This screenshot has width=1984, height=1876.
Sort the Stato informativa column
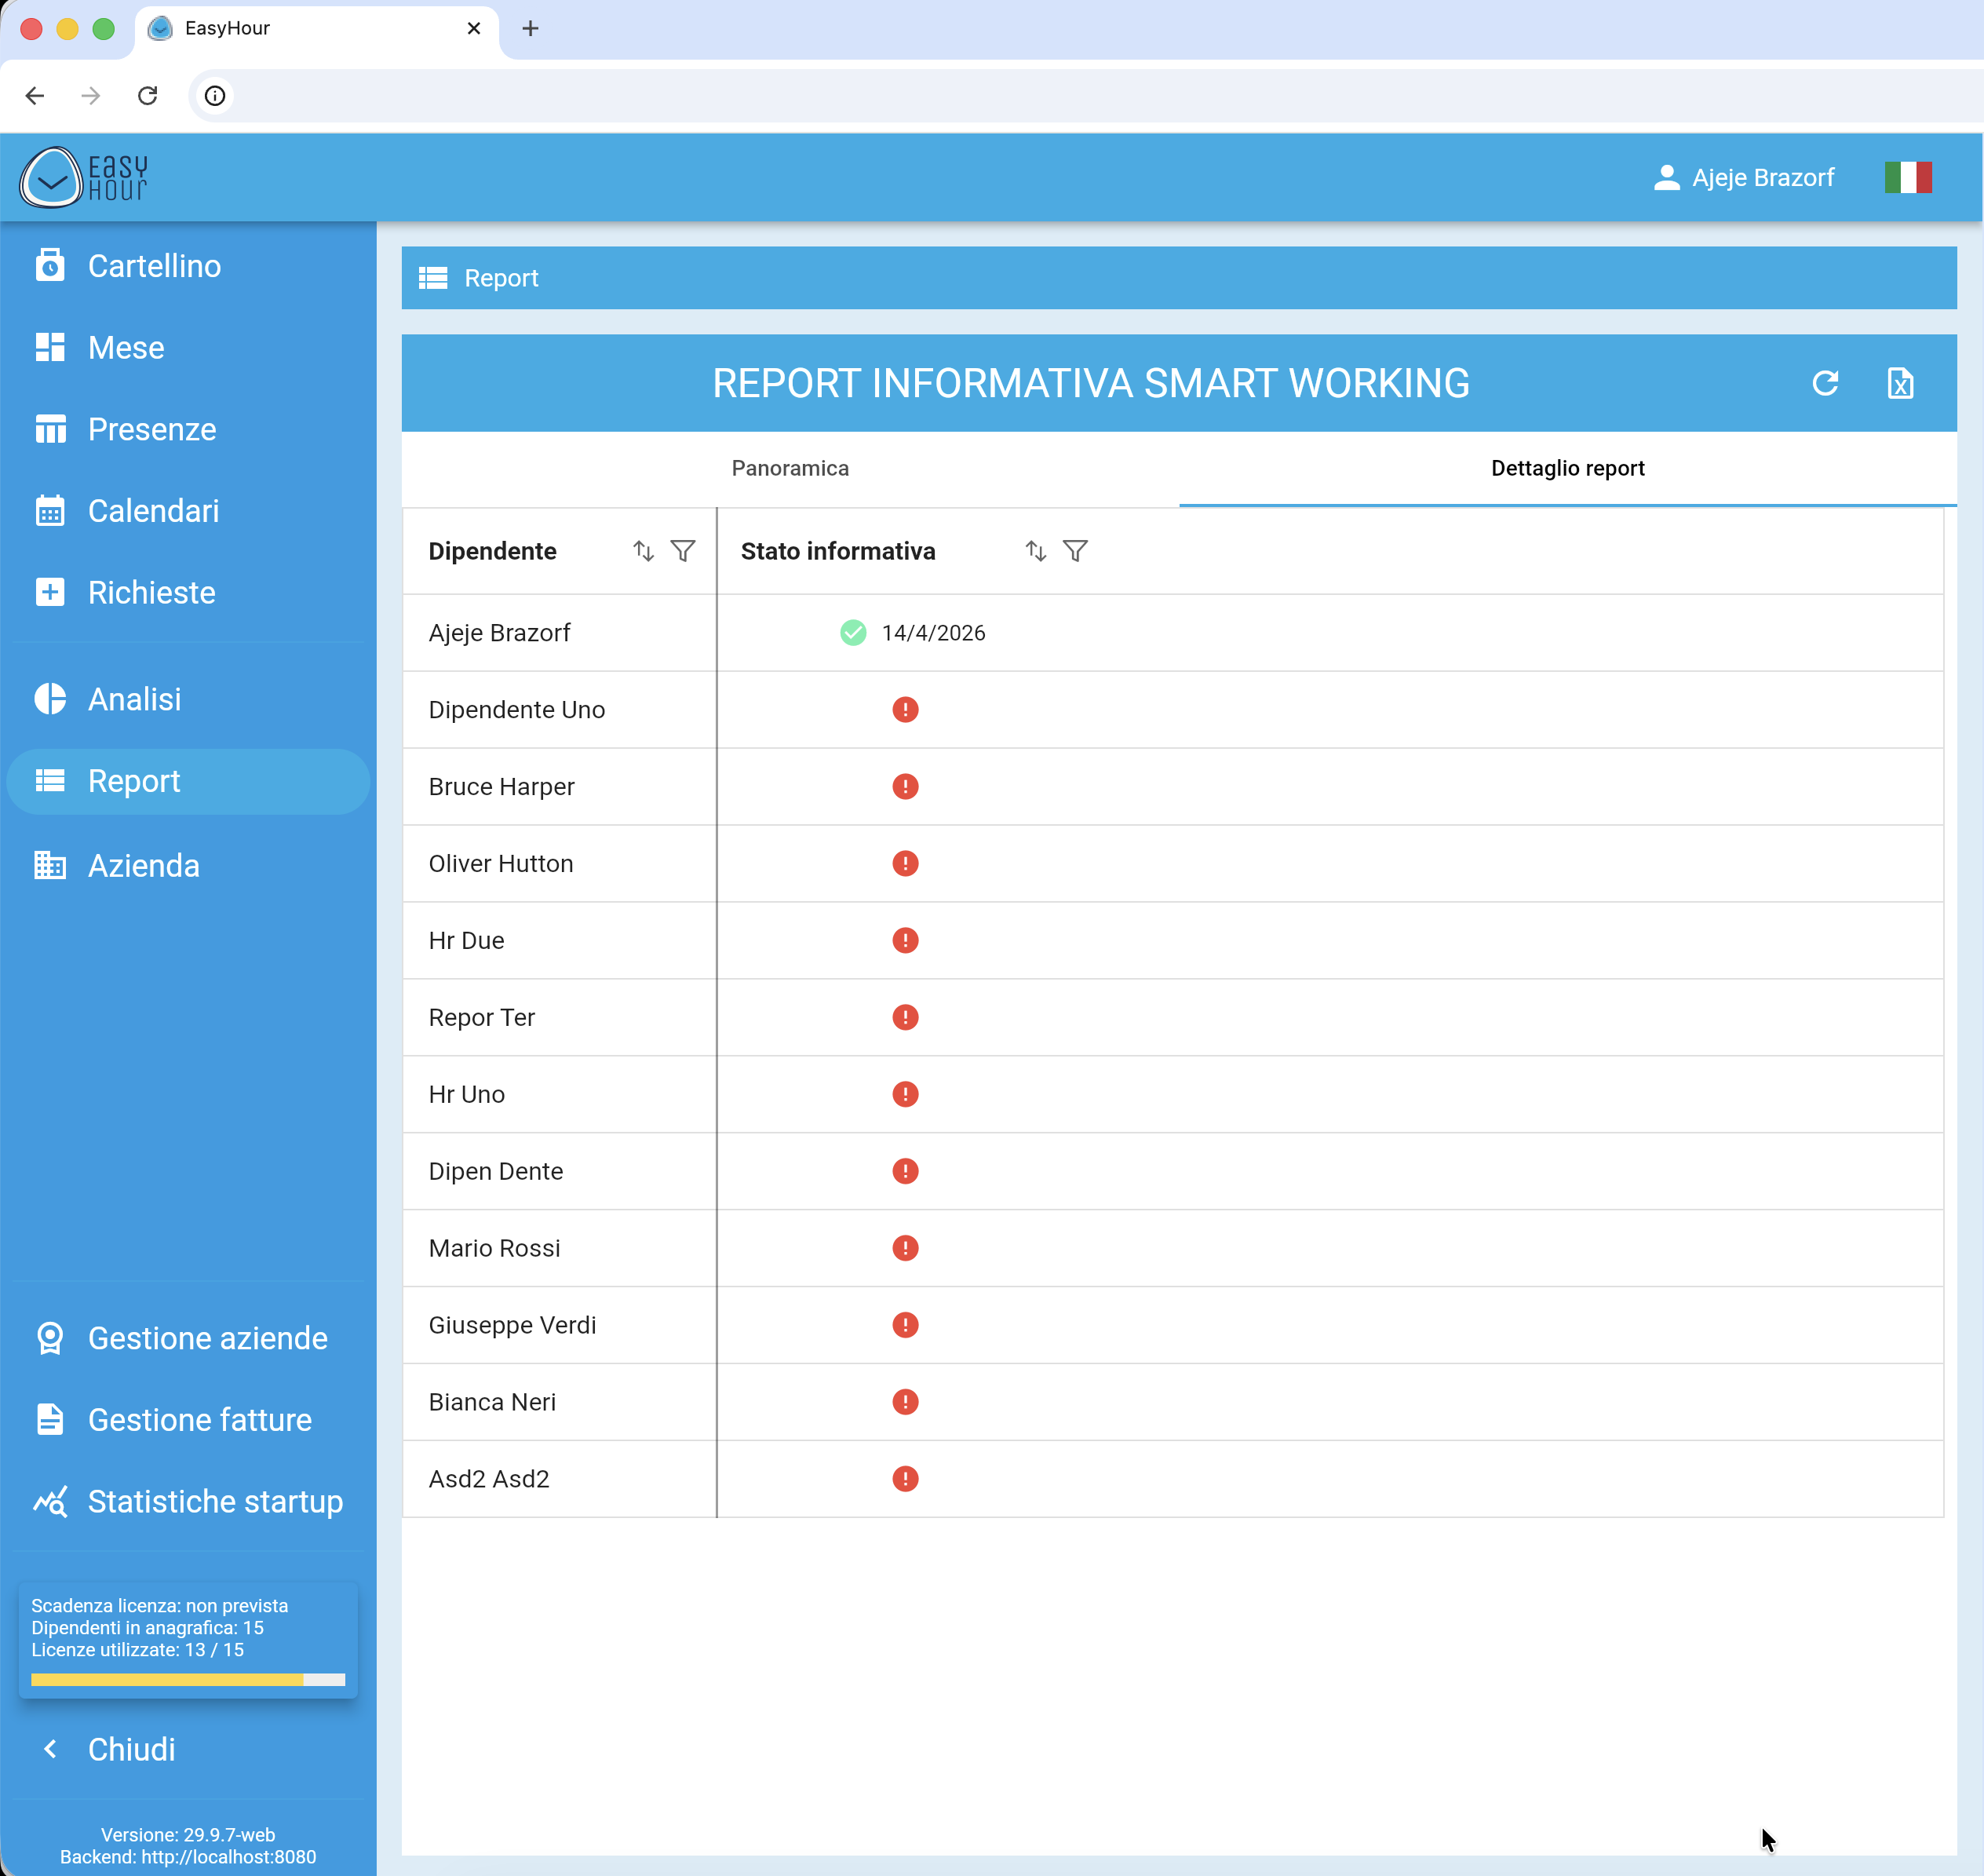point(1035,551)
